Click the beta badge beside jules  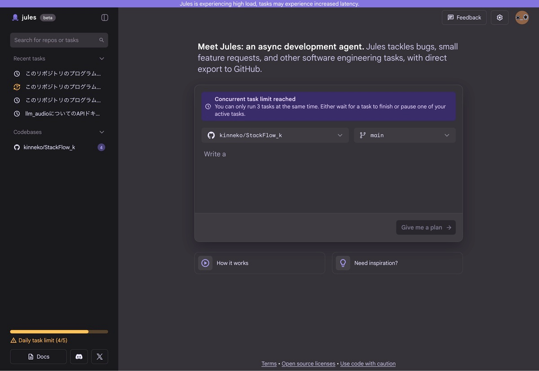(48, 18)
